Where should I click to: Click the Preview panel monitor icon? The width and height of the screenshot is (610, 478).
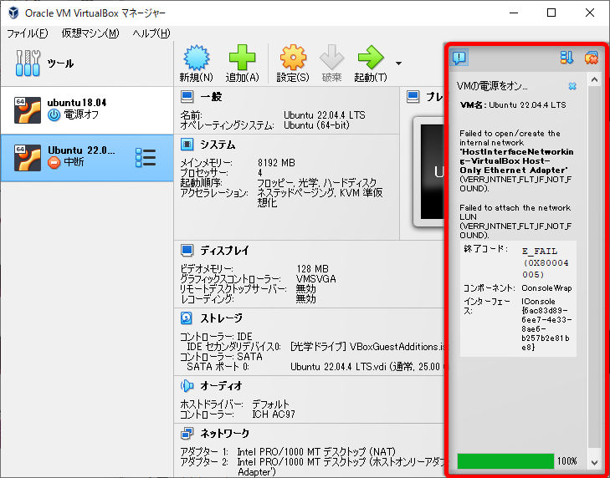(x=413, y=96)
